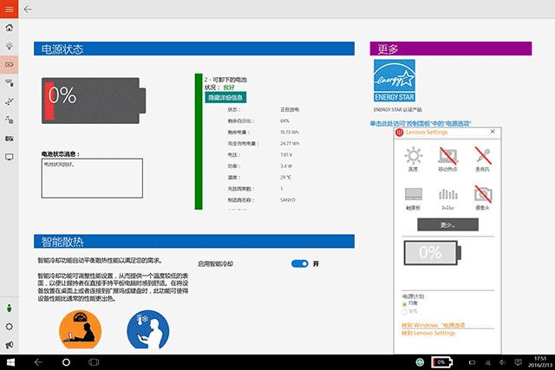Image resolution: width=555 pixels, height=370 pixels.
Task: Click the 3.4 W power value
Action: click(x=286, y=166)
